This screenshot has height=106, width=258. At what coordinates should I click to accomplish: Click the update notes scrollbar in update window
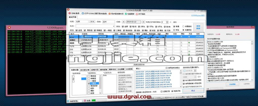click(252, 61)
